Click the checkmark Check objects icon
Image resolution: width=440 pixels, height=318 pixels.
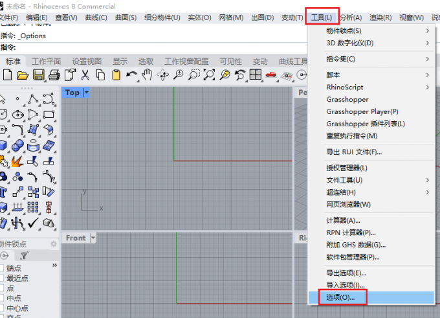(x=33, y=223)
